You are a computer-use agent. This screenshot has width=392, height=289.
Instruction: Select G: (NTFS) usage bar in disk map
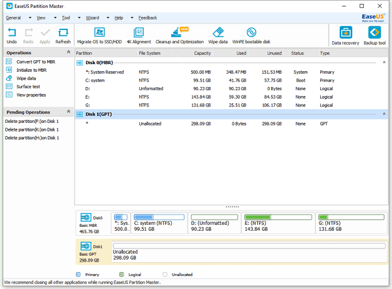point(351,217)
